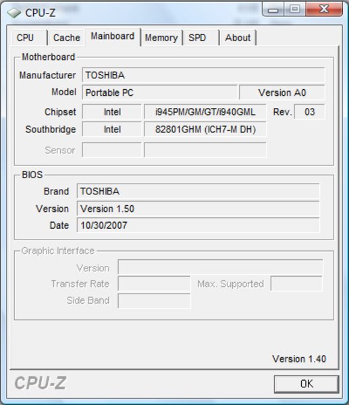Minimize the CPU-Z window
Image resolution: width=349 pixels, height=405 pixels.
pyautogui.click(x=273, y=10)
